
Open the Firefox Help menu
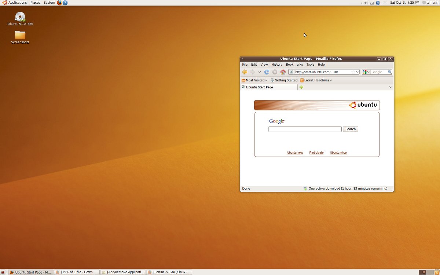click(321, 65)
